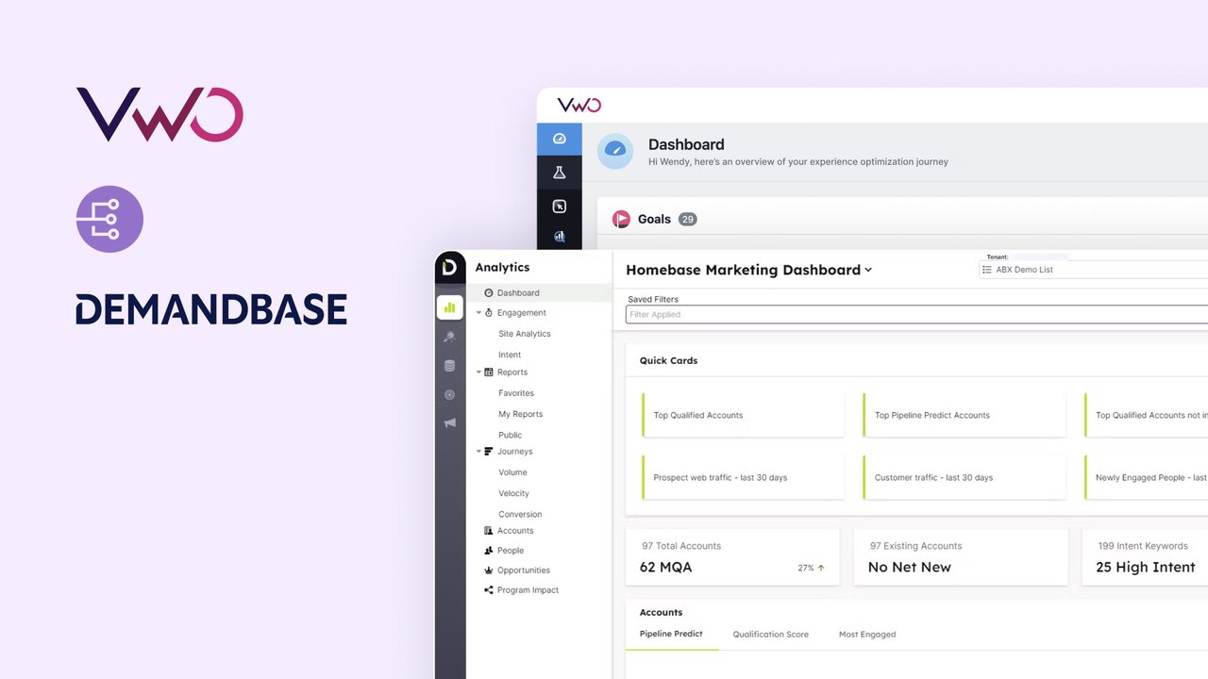Open VWO testing flask icon
1208x679 pixels.
(x=559, y=173)
